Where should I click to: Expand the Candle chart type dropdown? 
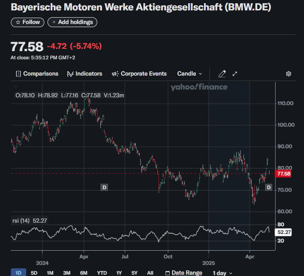(x=190, y=74)
